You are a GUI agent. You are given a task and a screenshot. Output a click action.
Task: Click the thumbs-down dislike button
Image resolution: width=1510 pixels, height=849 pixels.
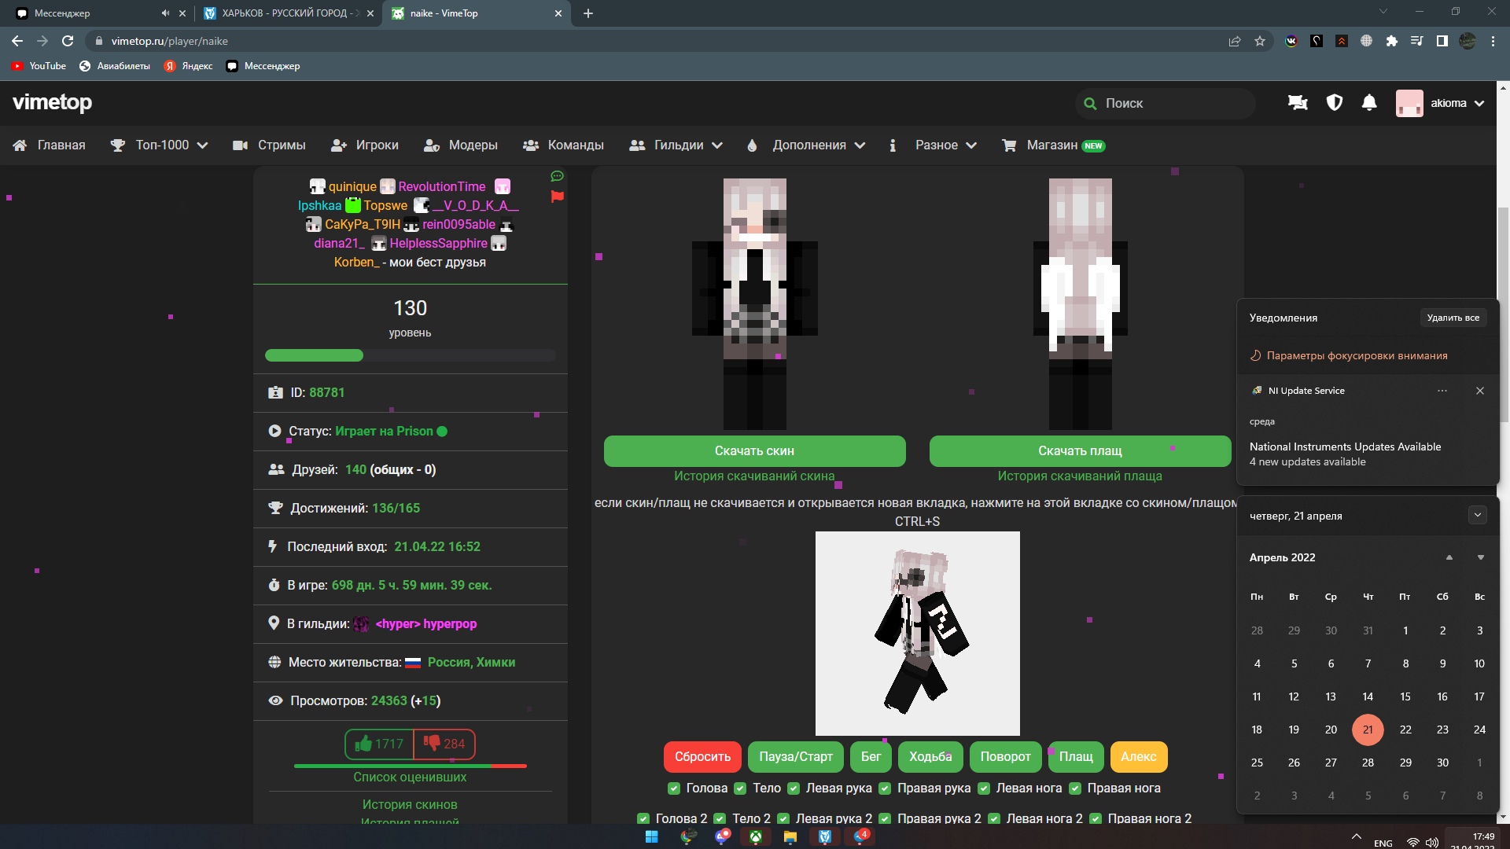444,744
